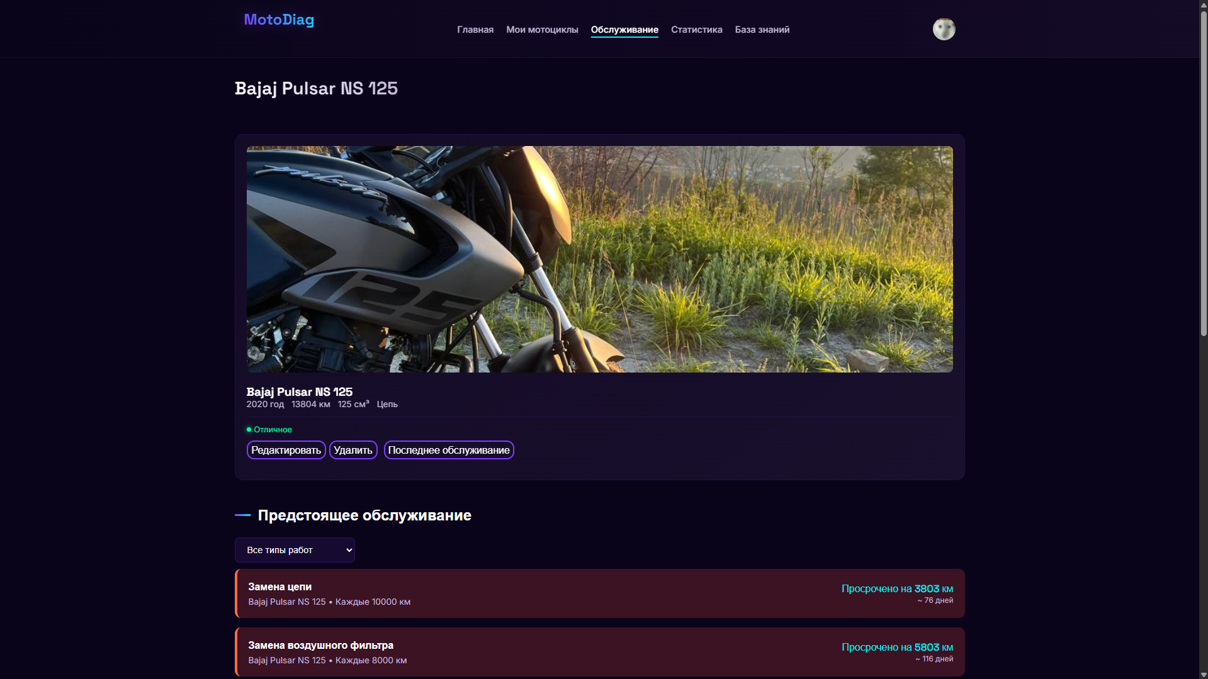1208x679 pixels.
Task: Click the ~ 116 дней text
Action: pos(934,659)
